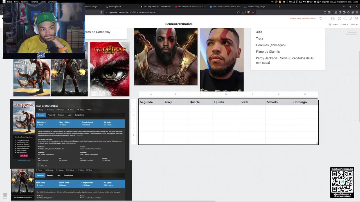
Task: Select the bearded Kratos portrait image
Action: click(166, 56)
